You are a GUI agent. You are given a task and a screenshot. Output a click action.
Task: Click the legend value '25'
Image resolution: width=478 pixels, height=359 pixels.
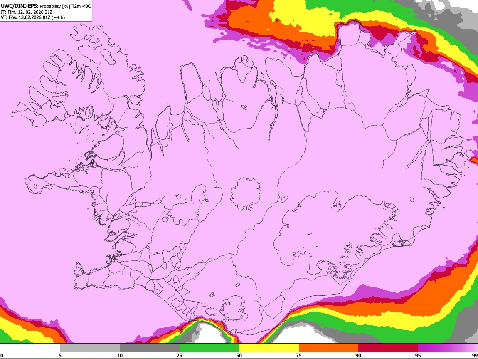tap(179, 355)
